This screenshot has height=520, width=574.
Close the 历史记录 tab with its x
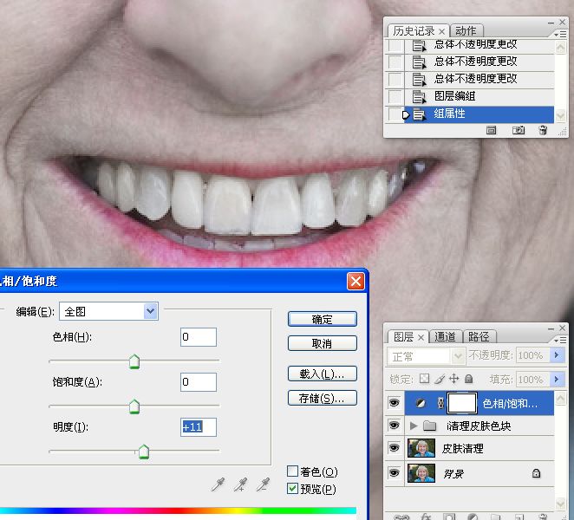(x=442, y=31)
